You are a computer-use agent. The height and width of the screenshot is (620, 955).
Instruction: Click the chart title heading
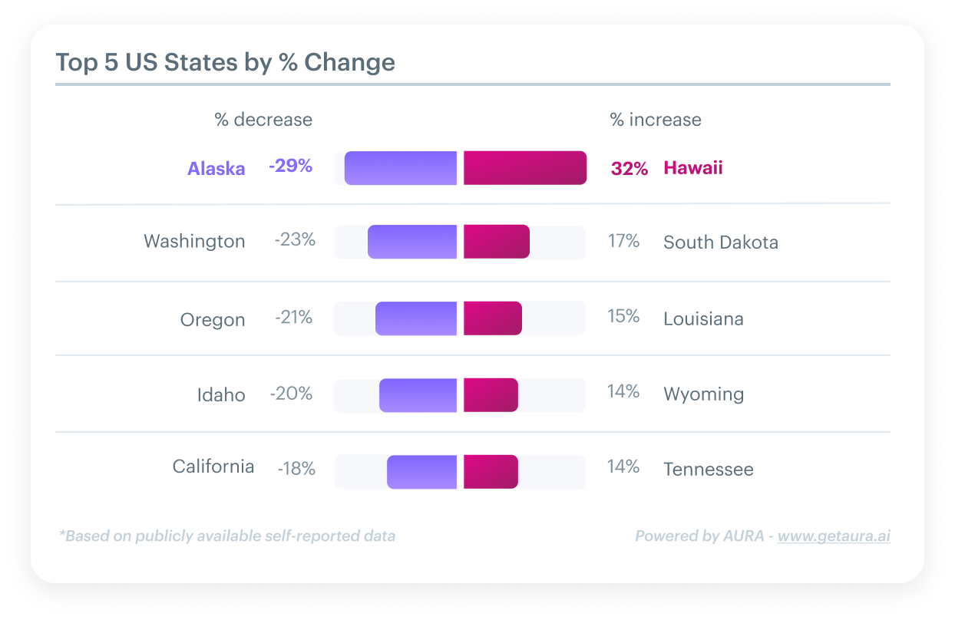[226, 62]
